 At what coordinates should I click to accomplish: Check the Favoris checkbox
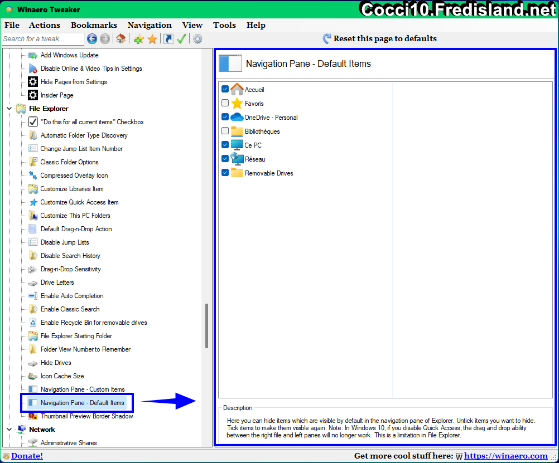click(225, 103)
